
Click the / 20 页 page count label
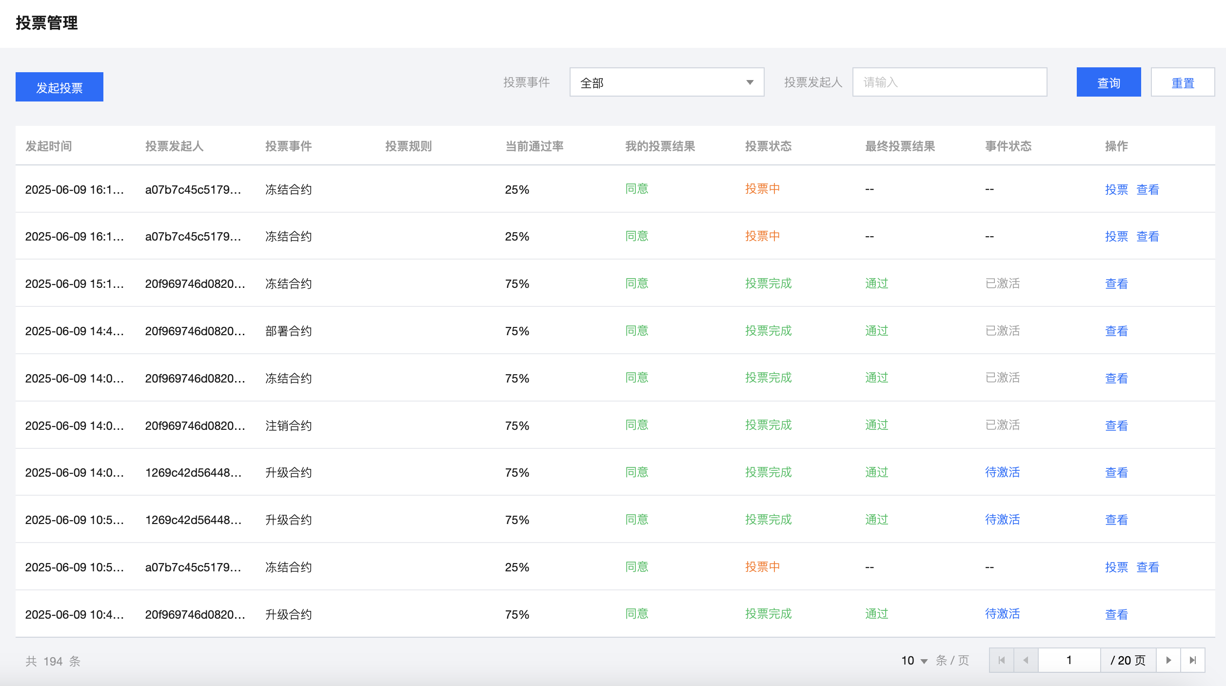point(1128,660)
